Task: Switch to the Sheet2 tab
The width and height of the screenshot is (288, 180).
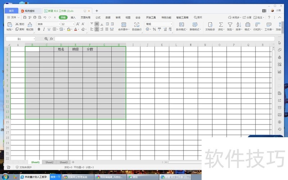Action: 49,162
